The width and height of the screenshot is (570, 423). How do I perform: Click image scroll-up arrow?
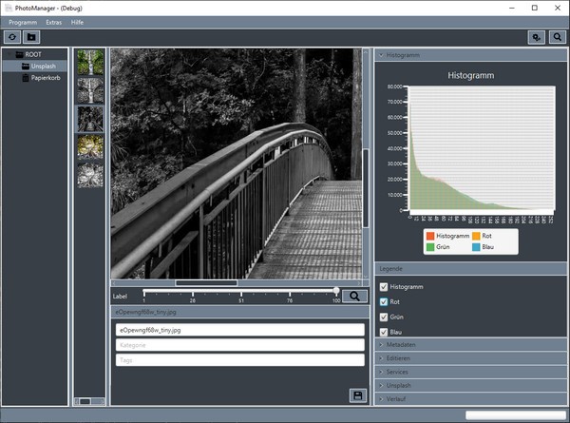pyautogui.click(x=366, y=52)
